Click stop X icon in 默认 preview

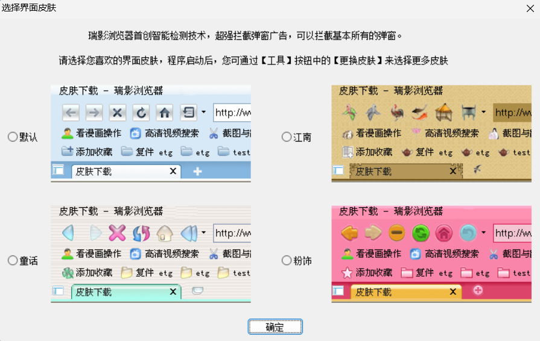pyautogui.click(x=118, y=113)
